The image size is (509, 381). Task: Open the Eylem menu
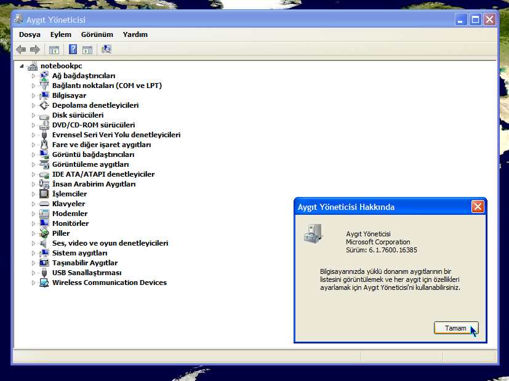click(x=61, y=34)
